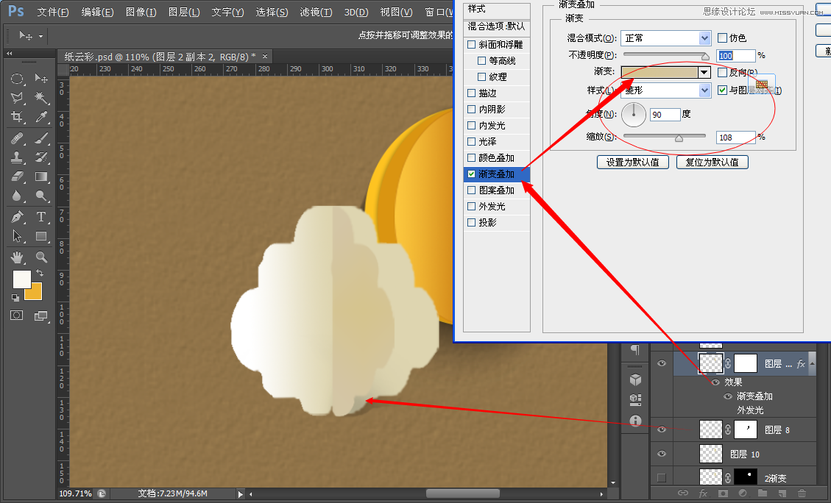The height and width of the screenshot is (503, 831).
Task: Enable the 斜面和浮雕 checkbox
Action: click(x=471, y=44)
